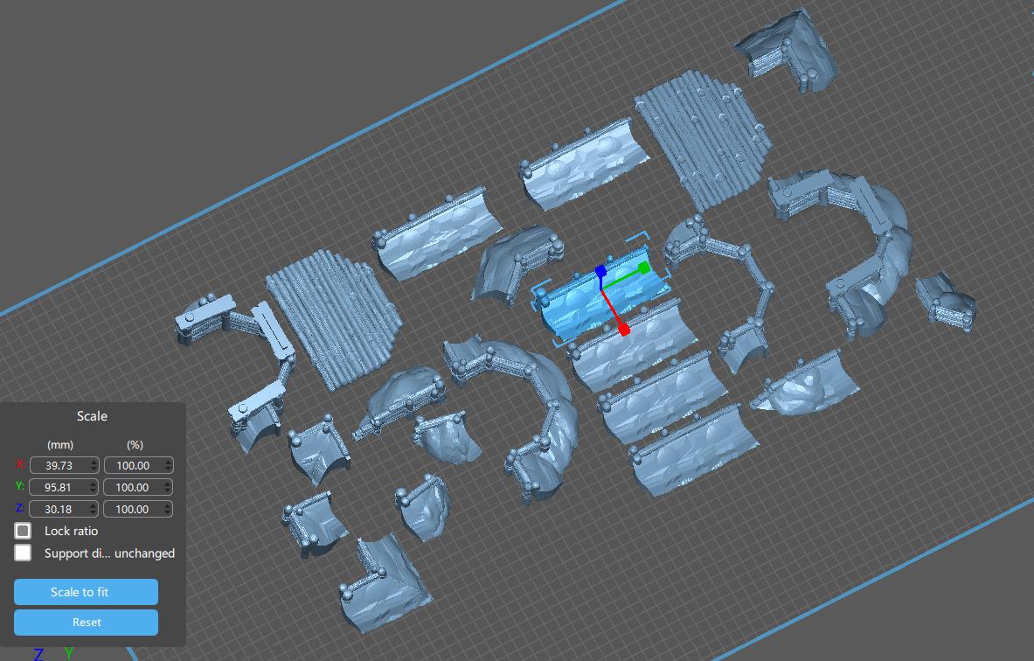The image size is (1034, 661).
Task: Click the blue Z-axis scale gizmo handle
Action: [600, 272]
